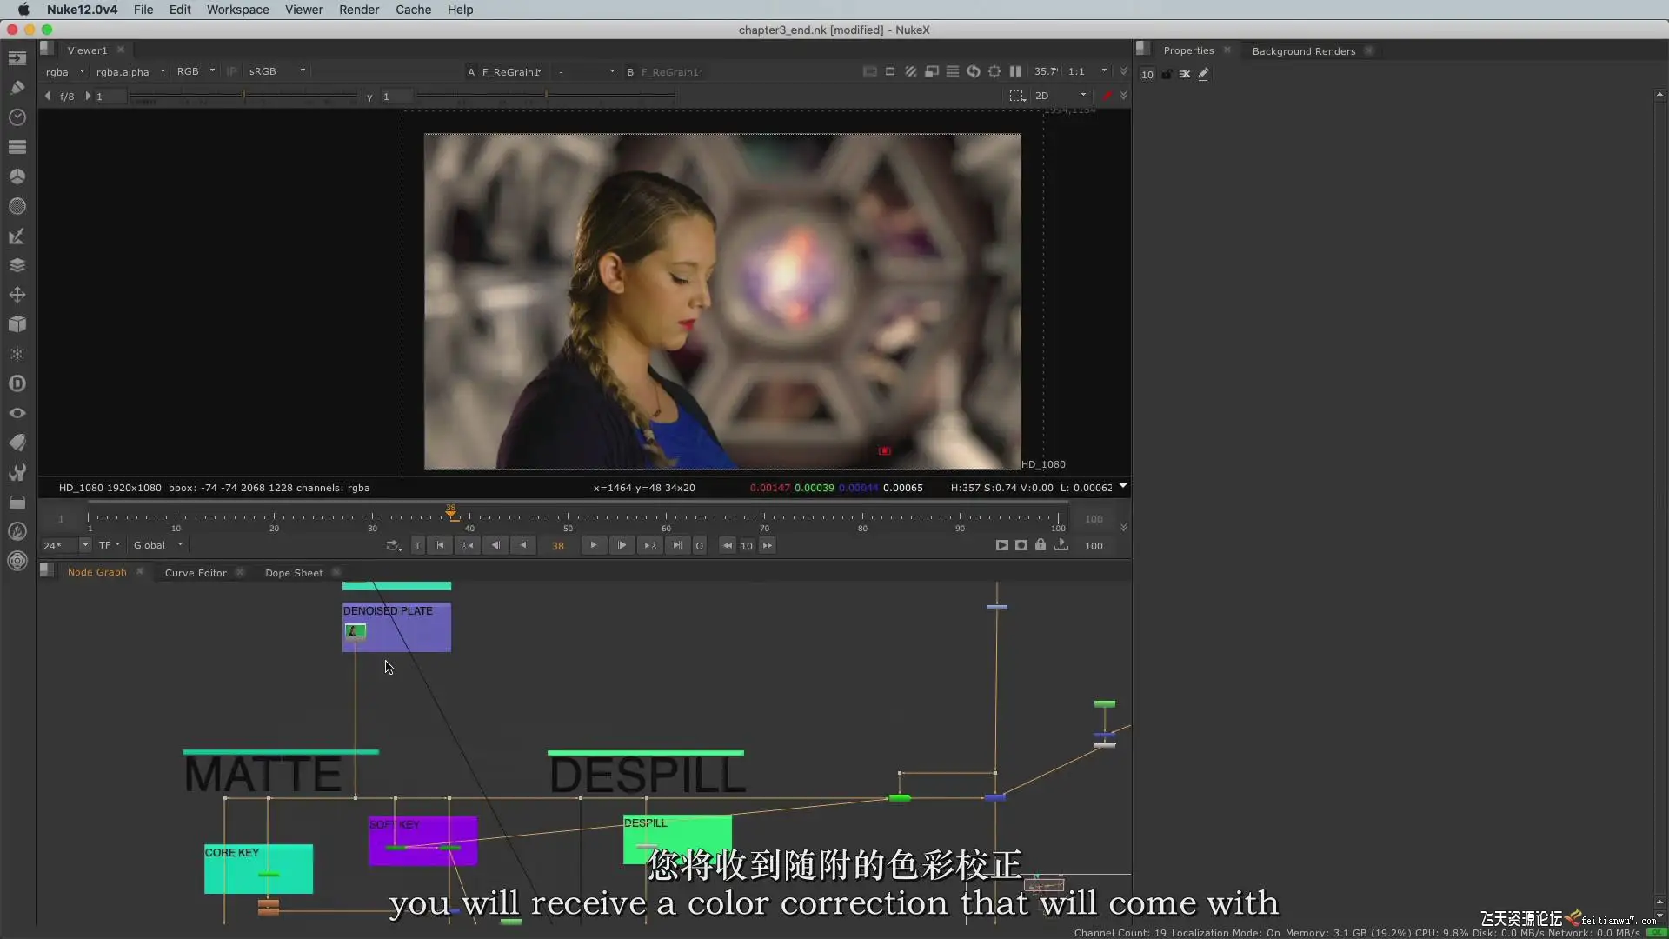Open the MetaData tag icon
Viewport: 1669px width, 939px height.
(17, 443)
